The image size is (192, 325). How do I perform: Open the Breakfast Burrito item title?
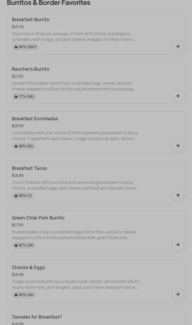point(30,19)
